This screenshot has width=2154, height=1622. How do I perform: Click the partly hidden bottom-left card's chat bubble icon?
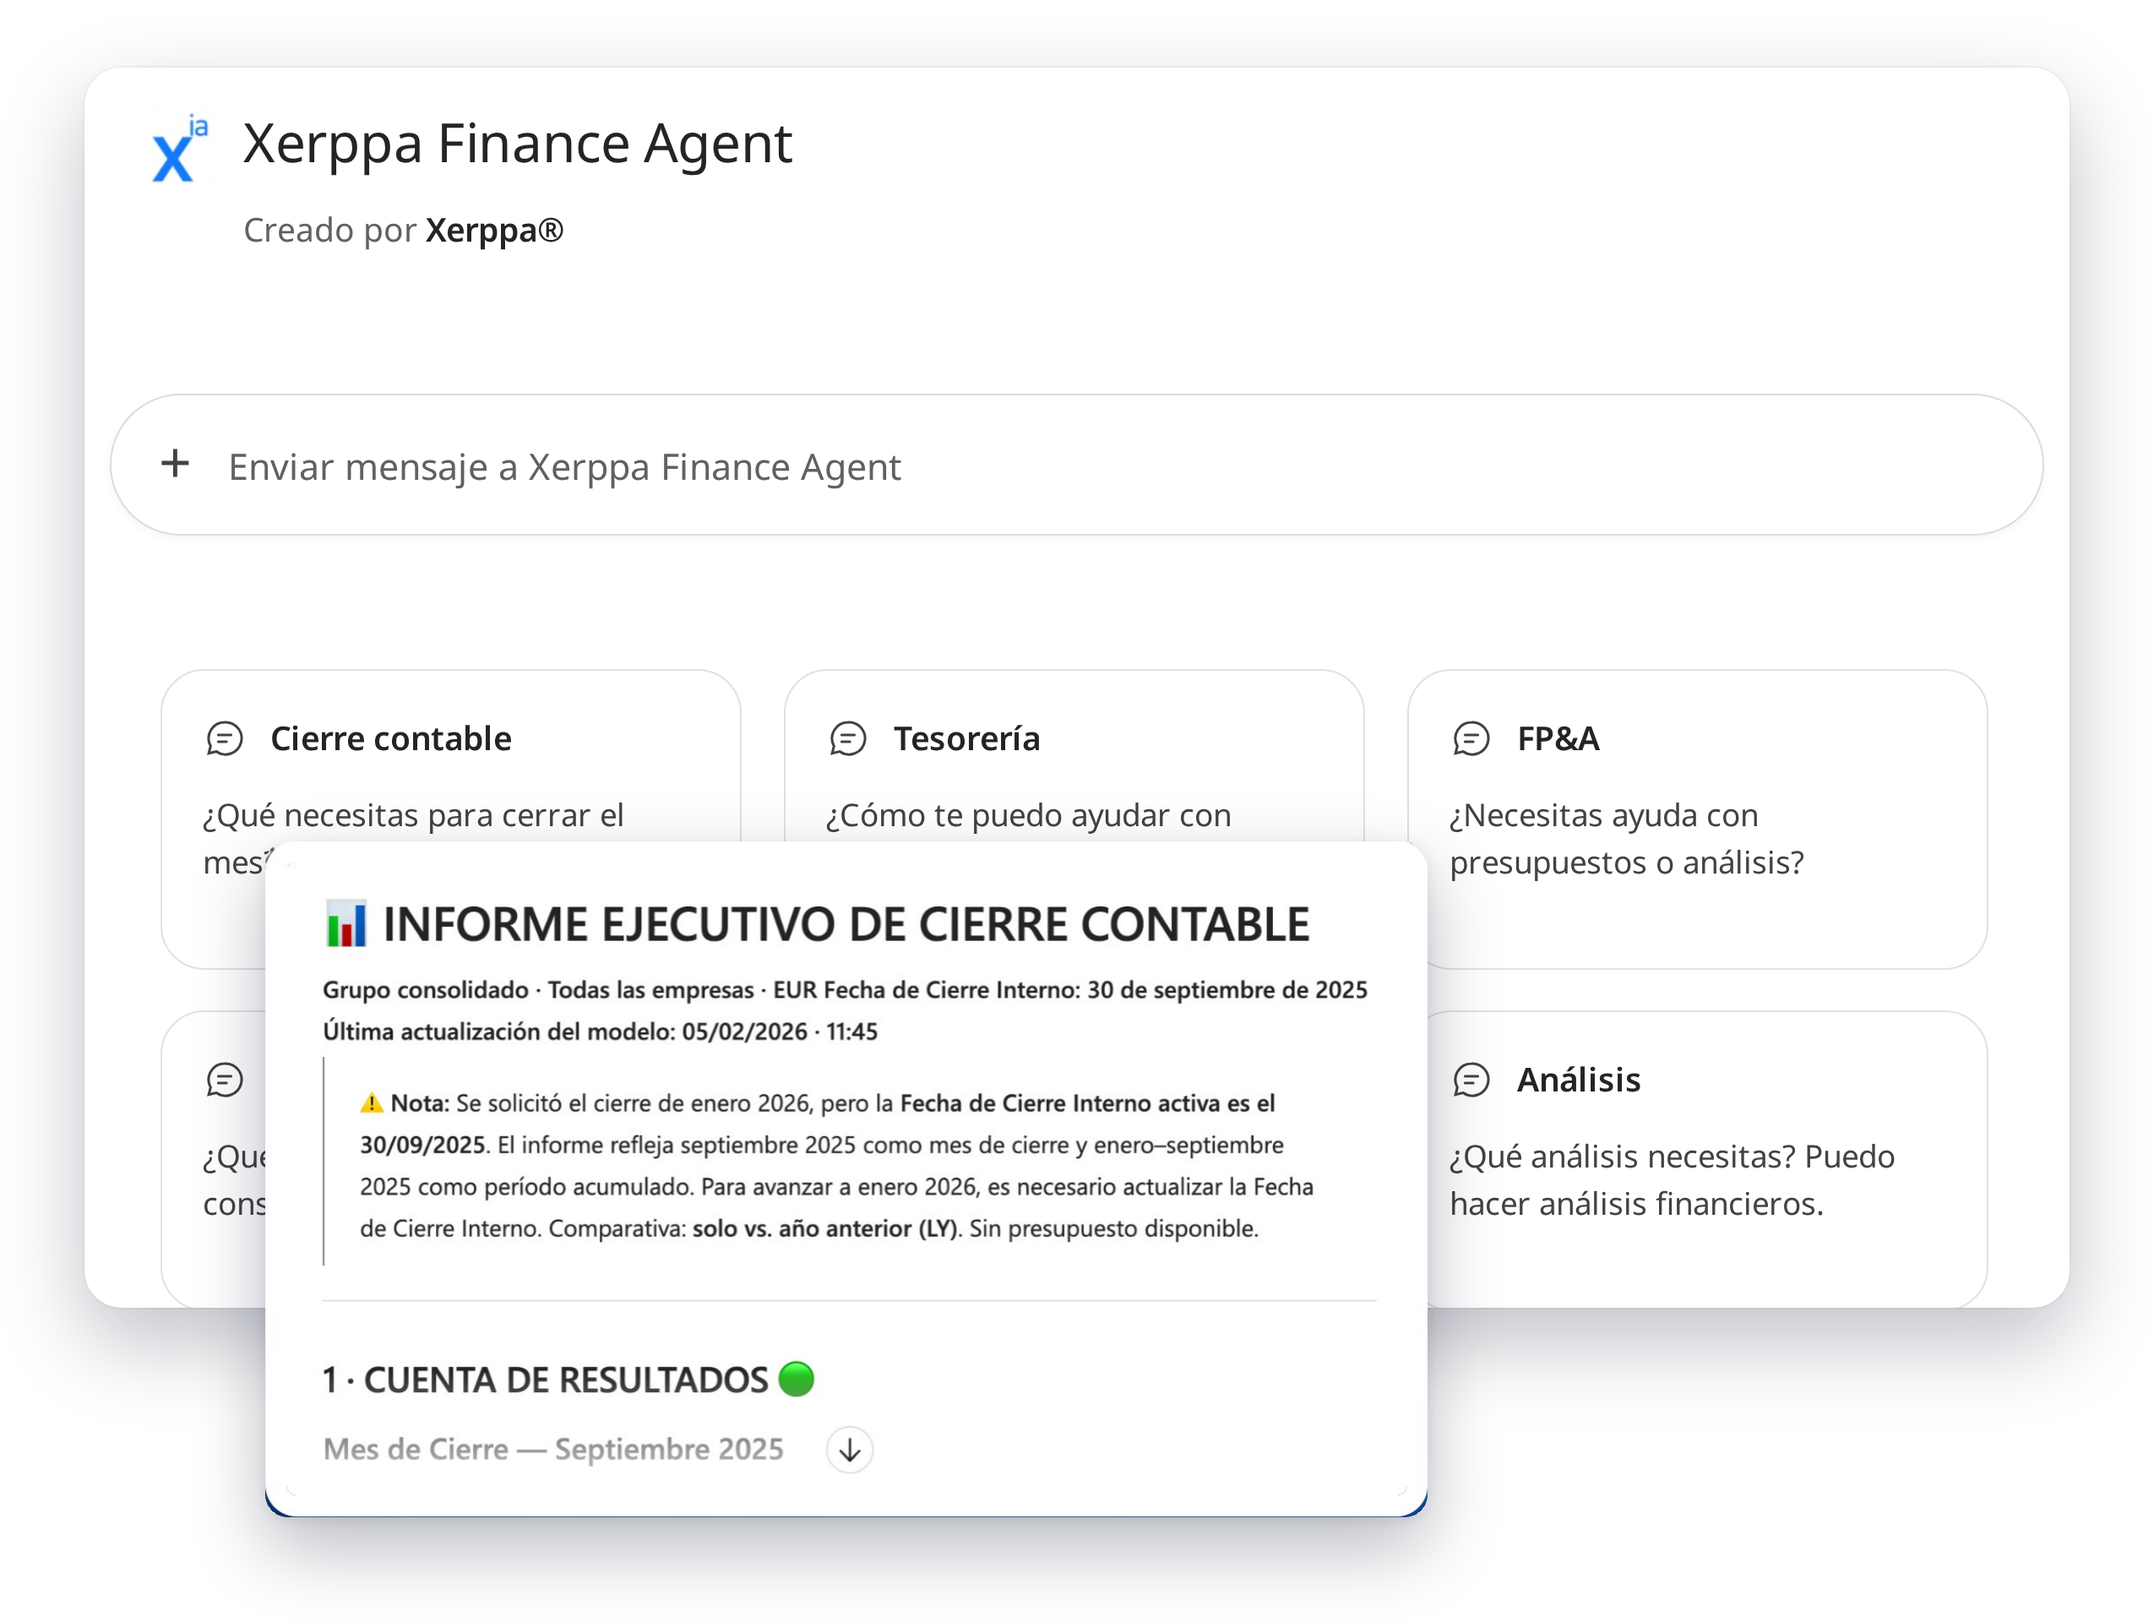click(225, 1080)
